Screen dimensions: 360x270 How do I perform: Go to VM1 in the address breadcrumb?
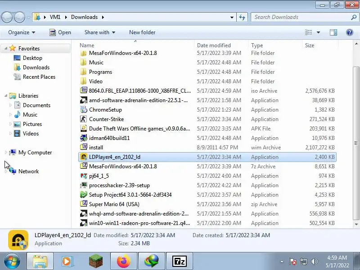(55, 17)
